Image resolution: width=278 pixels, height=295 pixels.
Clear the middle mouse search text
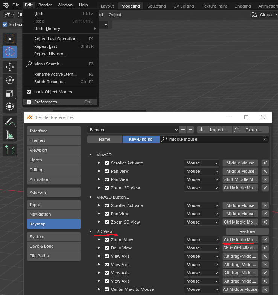pyautogui.click(x=264, y=139)
